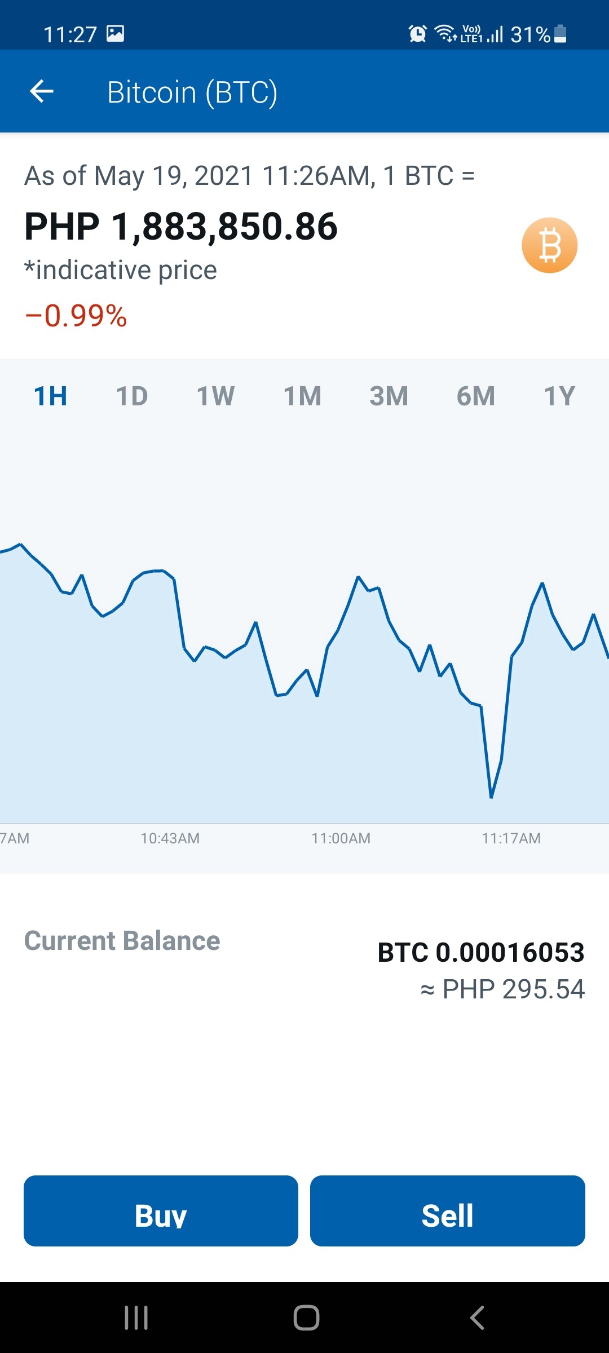Tap the orange Bitcoin logo icon

[549, 245]
